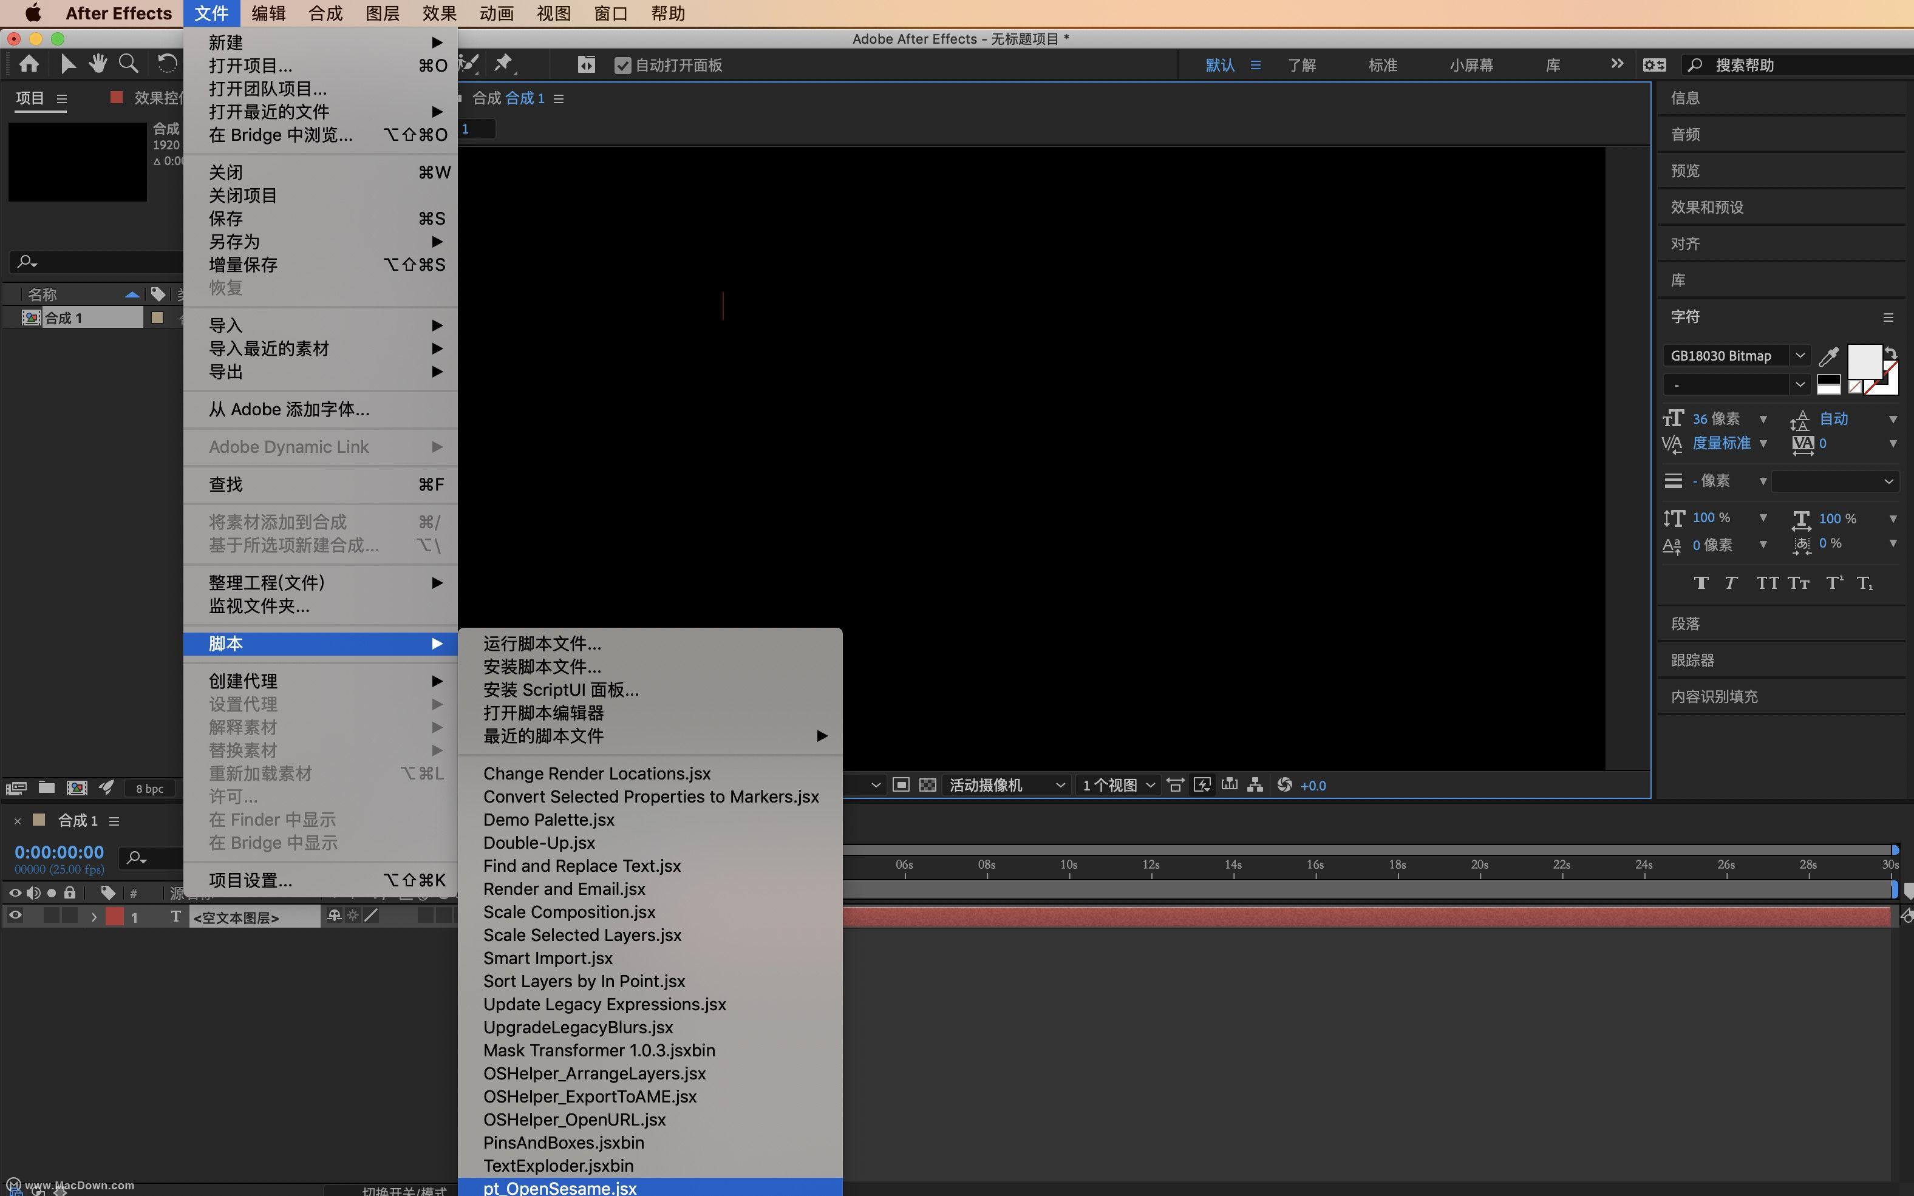The image size is (1914, 1196).
Task: Open the 1 view layout dropdown
Action: click(1117, 784)
